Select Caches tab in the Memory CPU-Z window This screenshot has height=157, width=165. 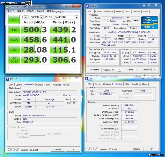click(98, 84)
